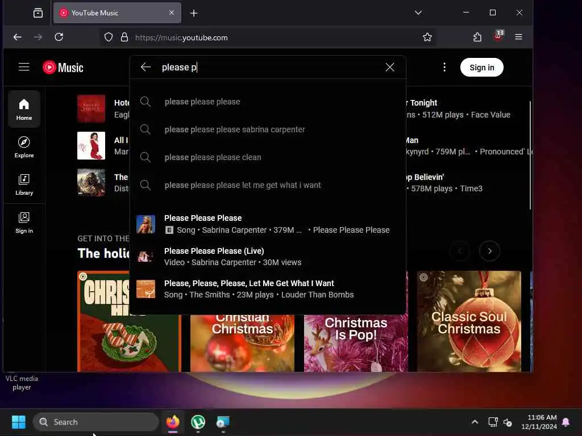582x436 pixels.
Task: Click the Sign in button at top right
Action: pos(482,68)
